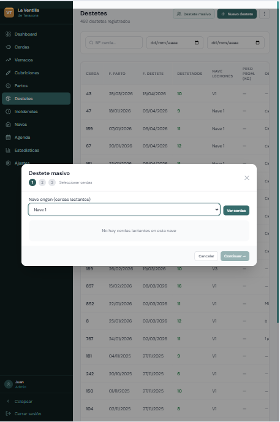Click Juan's user avatar icon
The image size is (280, 422).
[x=9, y=385]
